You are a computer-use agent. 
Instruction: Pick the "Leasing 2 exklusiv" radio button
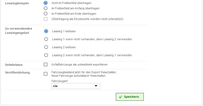(46, 47)
